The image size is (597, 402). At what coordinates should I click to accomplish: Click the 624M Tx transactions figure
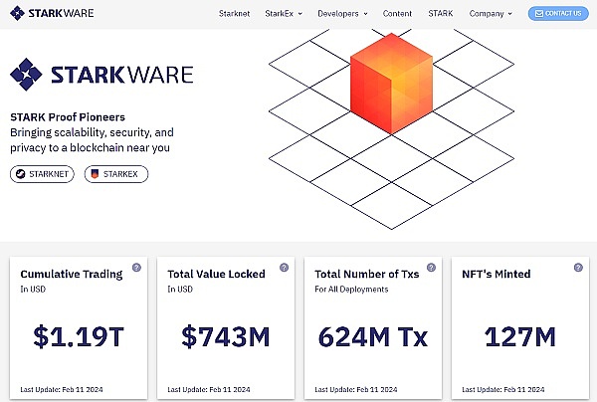point(371,336)
